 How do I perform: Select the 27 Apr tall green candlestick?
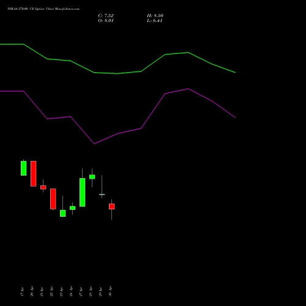pos(83,192)
